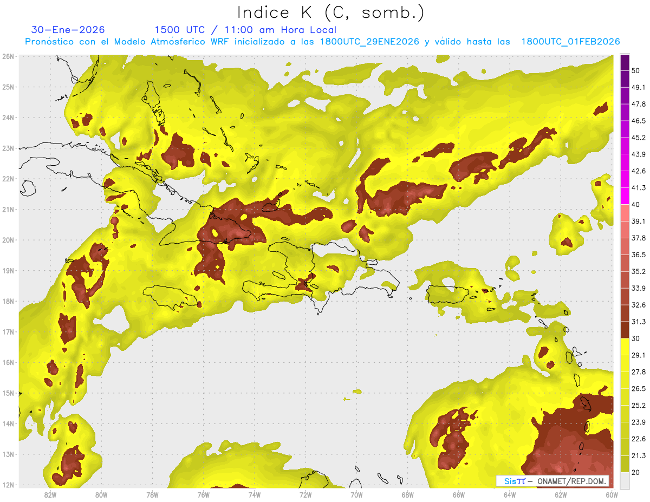650x502 pixels.
Task: Click the latitude axis label "25N"
Action: [8, 87]
